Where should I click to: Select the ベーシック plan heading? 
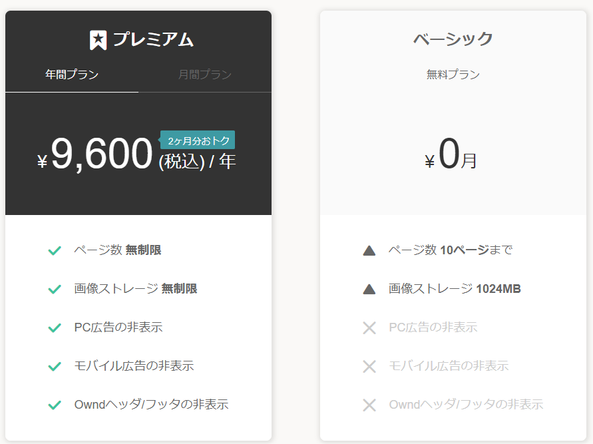tap(453, 39)
